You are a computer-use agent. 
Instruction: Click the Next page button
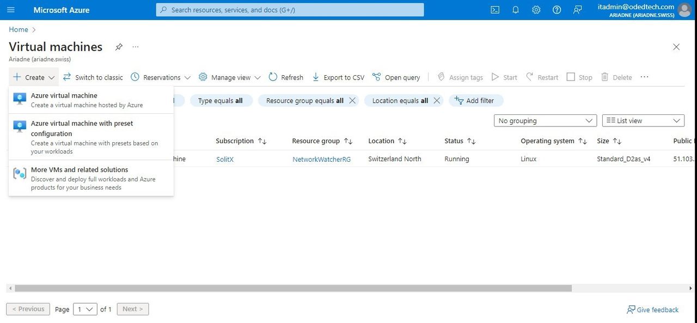(x=133, y=309)
